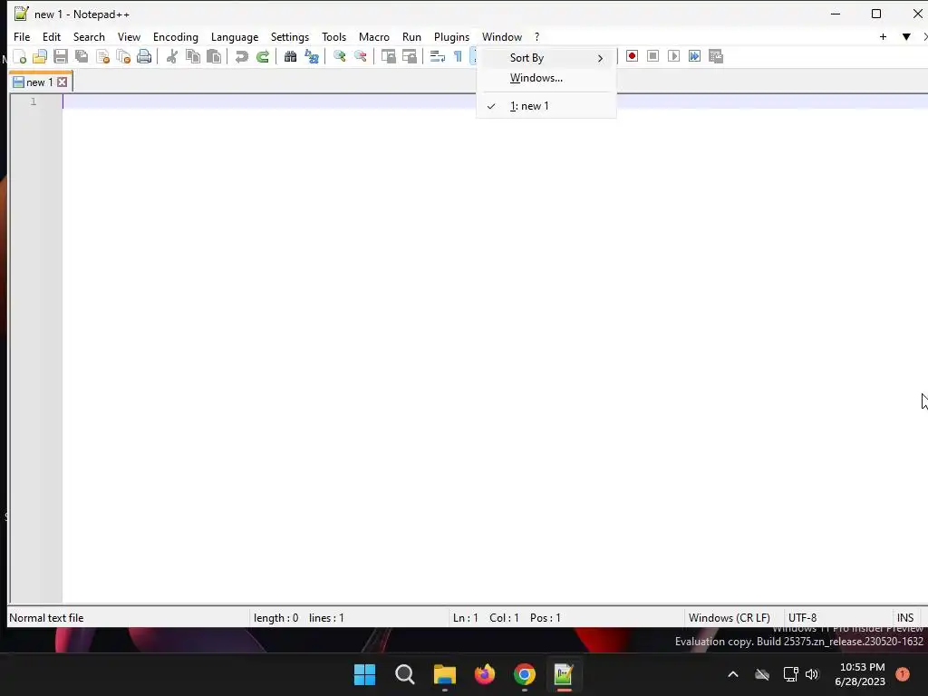Open the Plugins menu
928x696 pixels.
click(451, 36)
